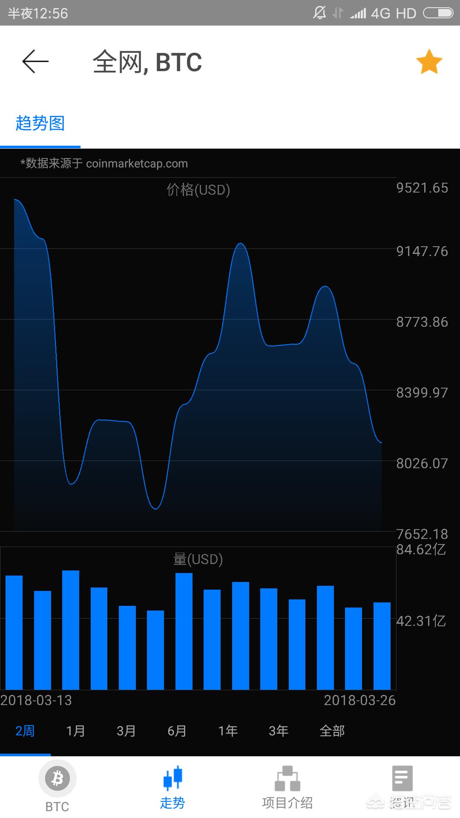Select the 2周 time range
Viewport: 460px width, 818px height.
point(25,731)
